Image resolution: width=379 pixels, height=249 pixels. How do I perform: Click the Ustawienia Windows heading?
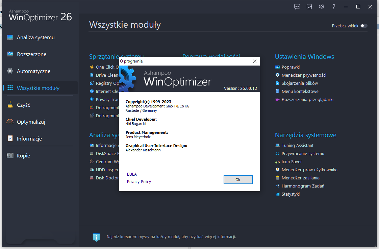coord(304,56)
